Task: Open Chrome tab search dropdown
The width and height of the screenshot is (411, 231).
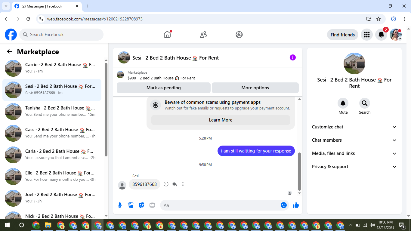Action: (x=6, y=6)
